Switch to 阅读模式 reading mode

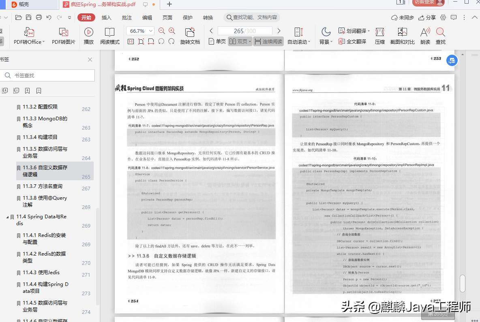(x=109, y=36)
